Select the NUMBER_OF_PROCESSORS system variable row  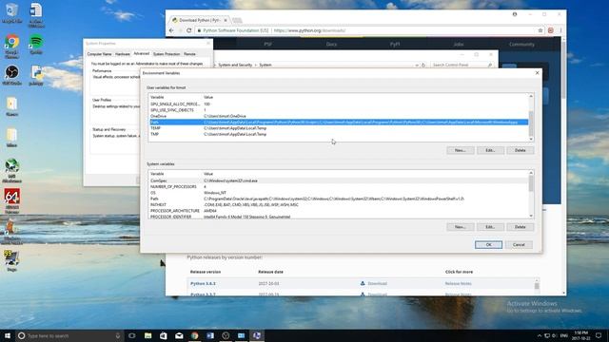339,186
